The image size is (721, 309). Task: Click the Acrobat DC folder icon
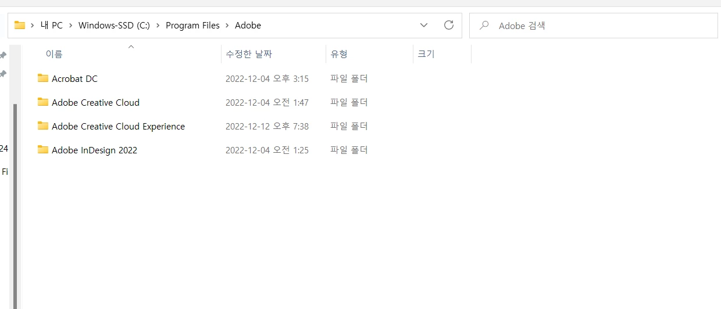coord(43,78)
